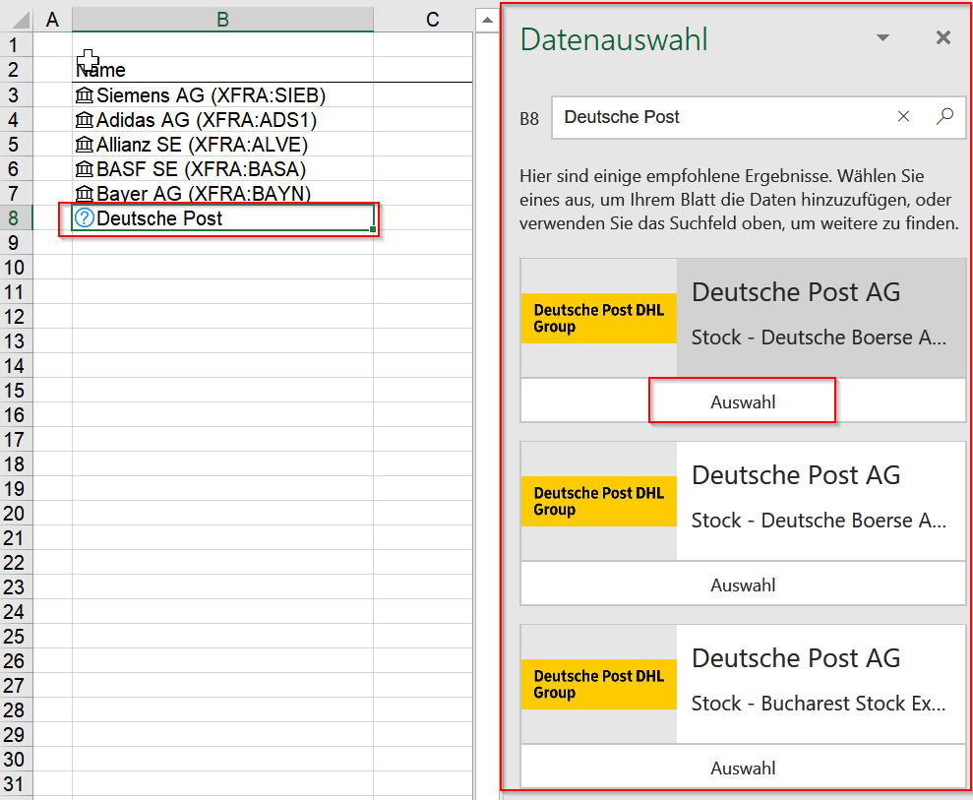Open the Datenauswahl pane options dropdown

(882, 37)
